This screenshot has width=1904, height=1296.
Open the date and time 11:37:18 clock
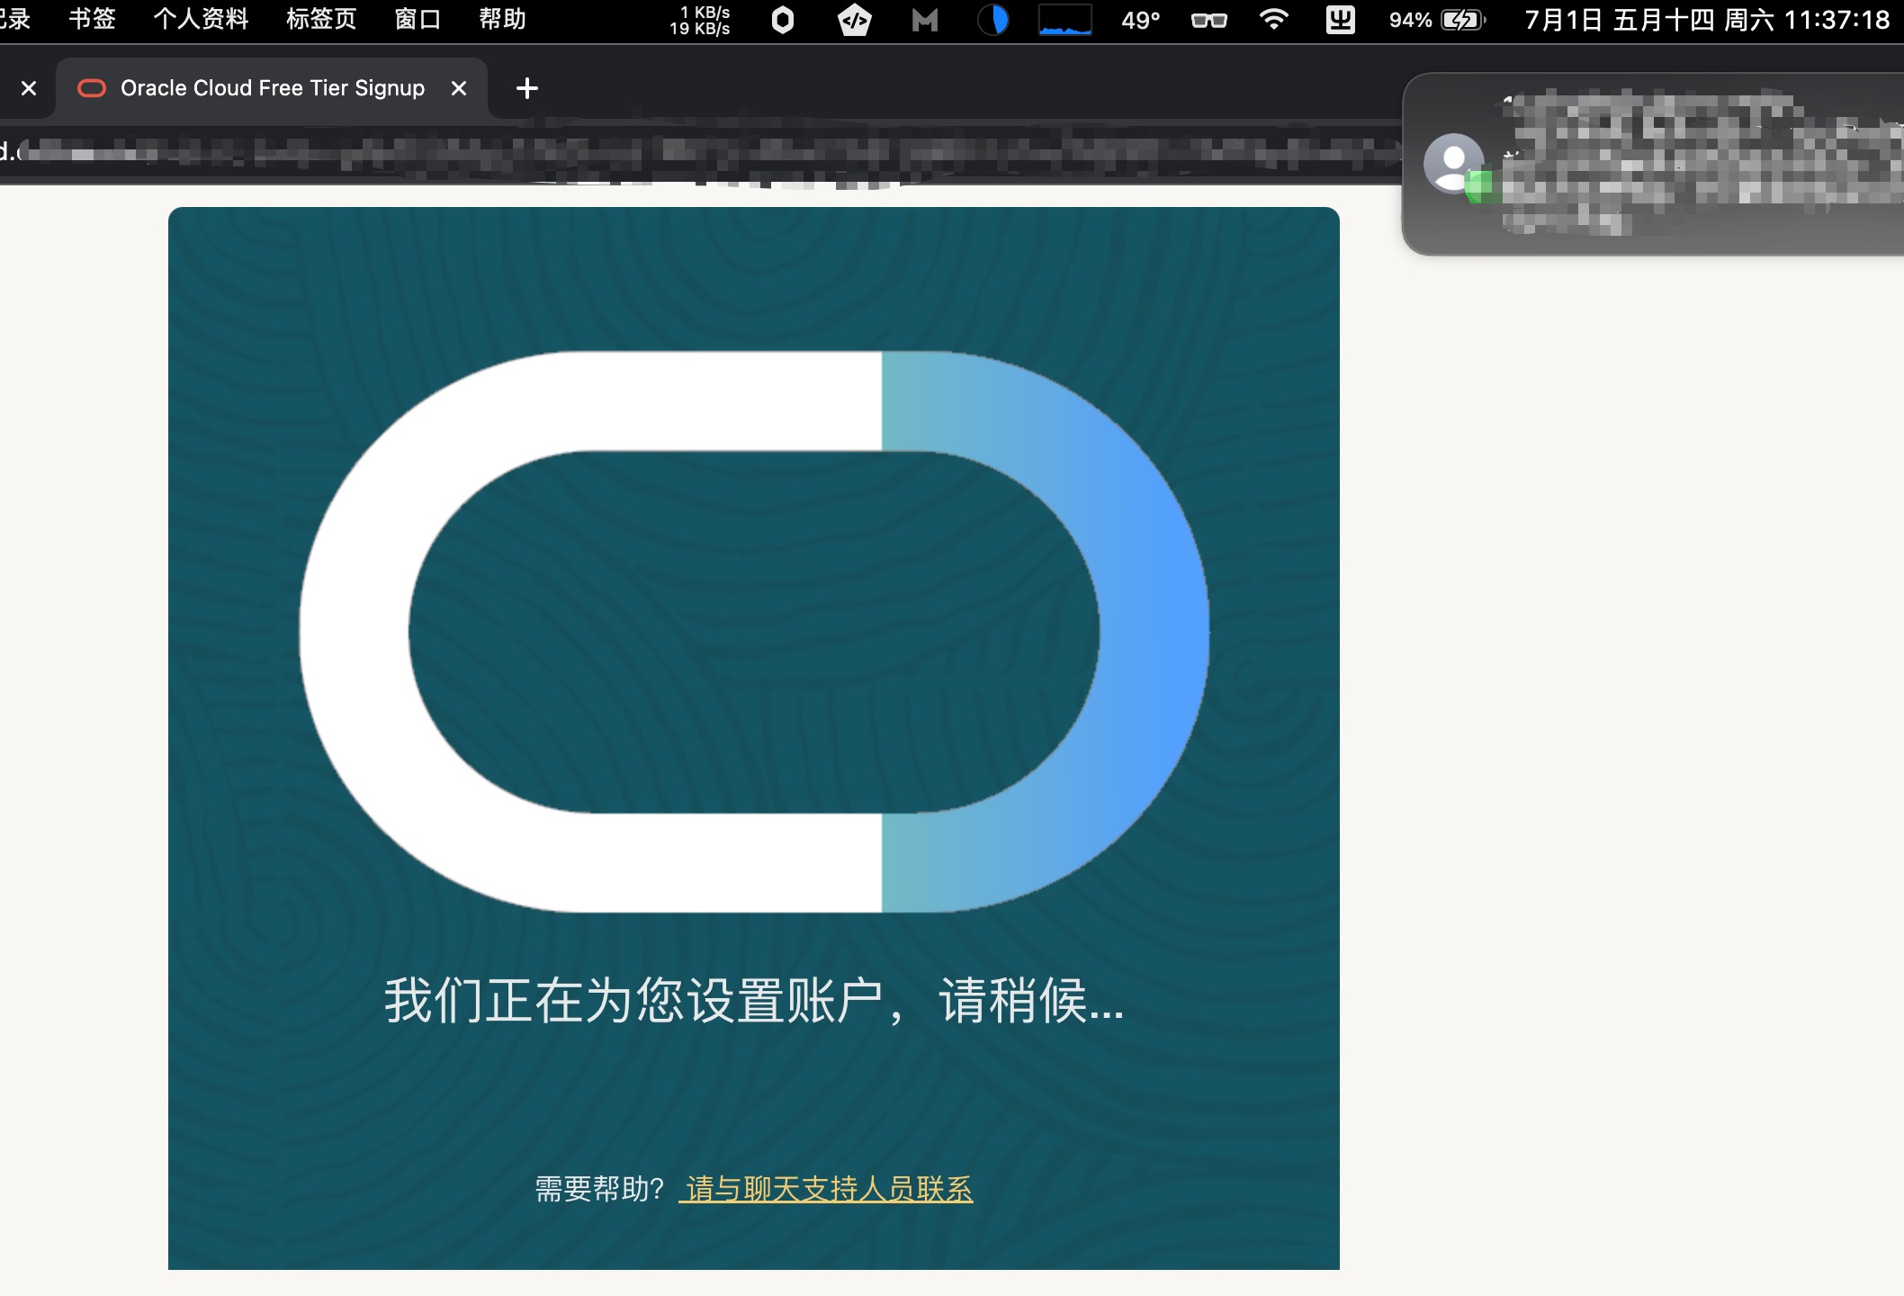(x=1707, y=20)
